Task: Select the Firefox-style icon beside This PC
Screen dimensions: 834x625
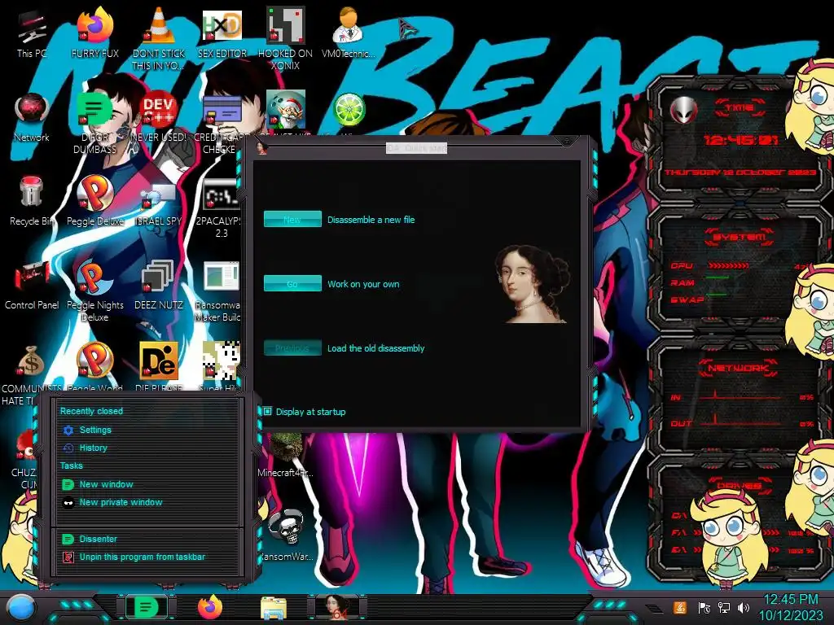Action: coord(95,33)
